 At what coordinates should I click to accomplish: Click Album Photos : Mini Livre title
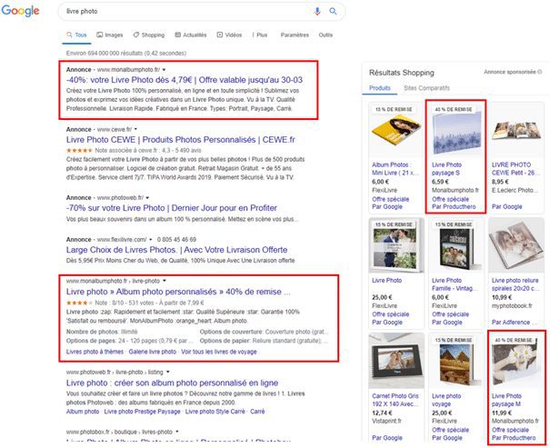pyautogui.click(x=395, y=169)
